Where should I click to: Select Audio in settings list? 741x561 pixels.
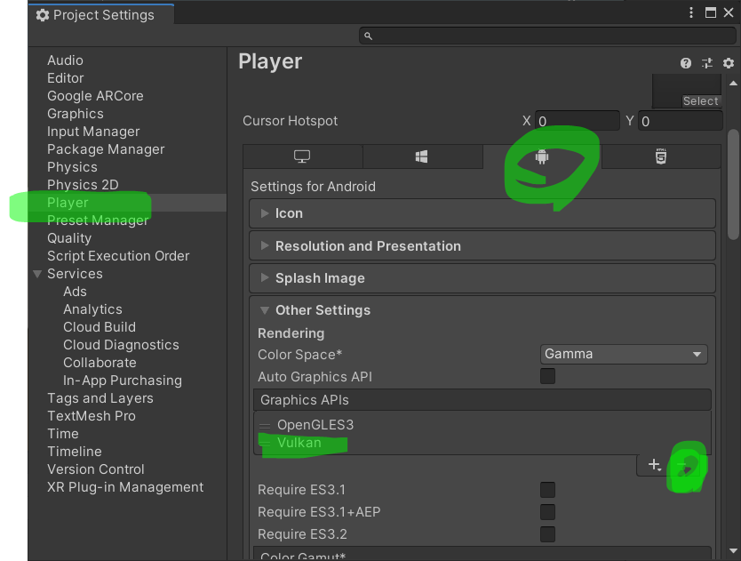[x=65, y=60]
